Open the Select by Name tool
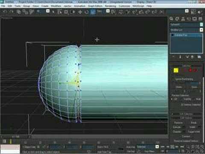 pyautogui.click(x=59, y=12)
